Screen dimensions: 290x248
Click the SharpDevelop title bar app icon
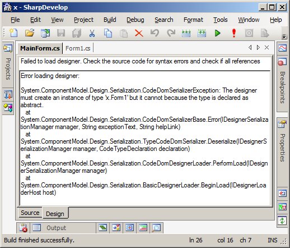click(x=7, y=7)
